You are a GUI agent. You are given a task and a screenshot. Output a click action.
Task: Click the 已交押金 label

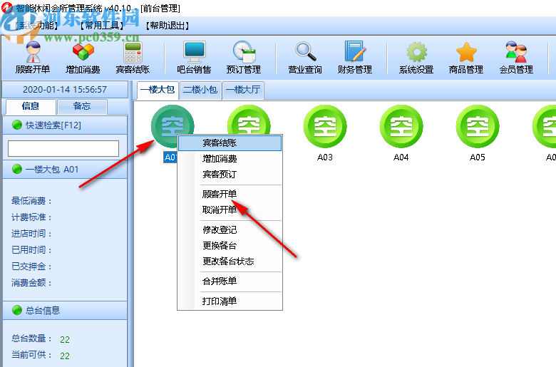(x=31, y=267)
